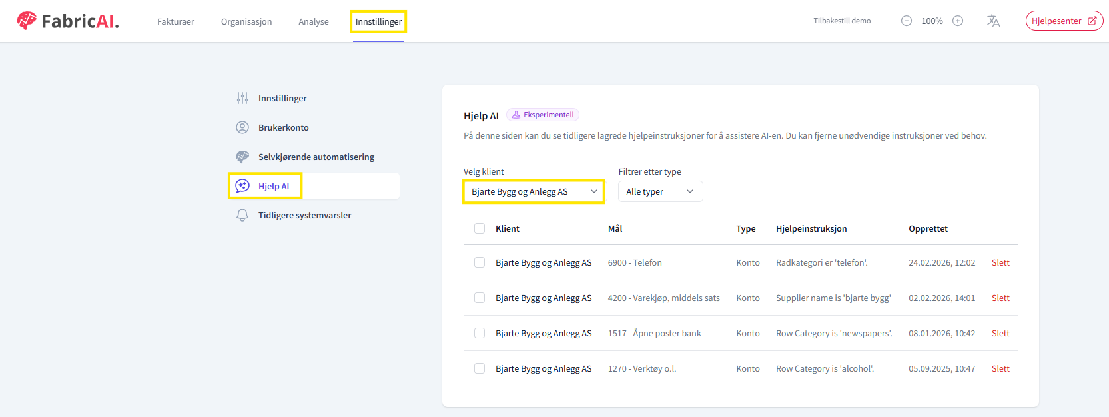Click '1517 - Åpne poster bank' cell
1109x417 pixels.
point(655,333)
